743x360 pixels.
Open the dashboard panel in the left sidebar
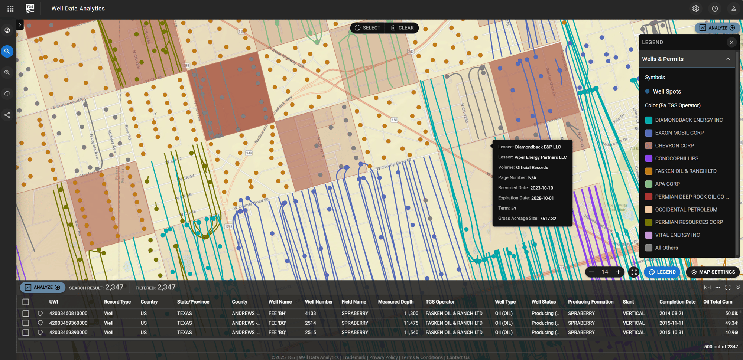point(7,30)
